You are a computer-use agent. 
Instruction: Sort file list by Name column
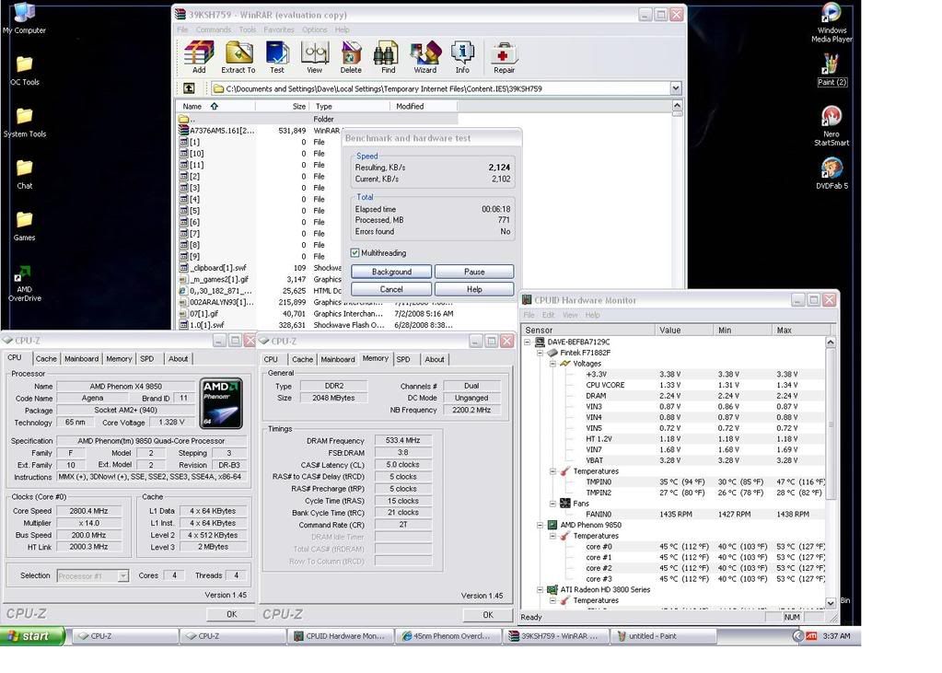[x=216, y=107]
